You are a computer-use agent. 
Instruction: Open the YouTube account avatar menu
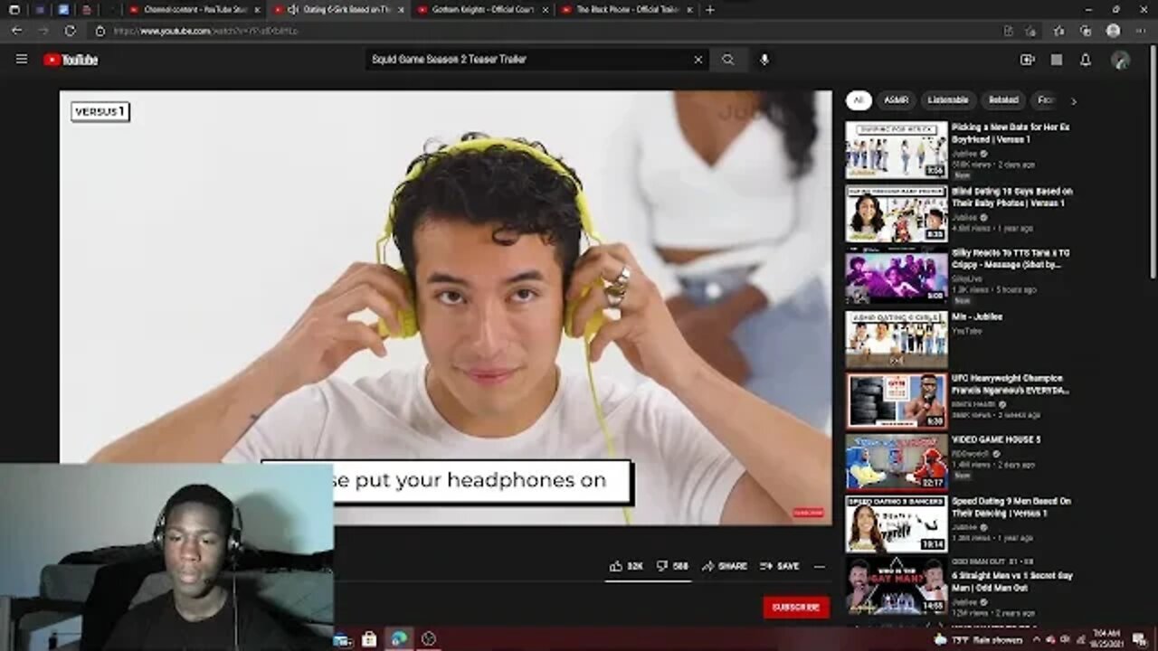click(1120, 60)
